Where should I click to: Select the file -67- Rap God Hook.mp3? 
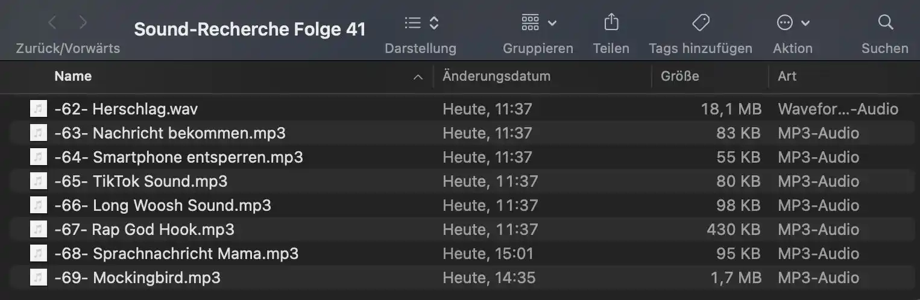coord(460,230)
